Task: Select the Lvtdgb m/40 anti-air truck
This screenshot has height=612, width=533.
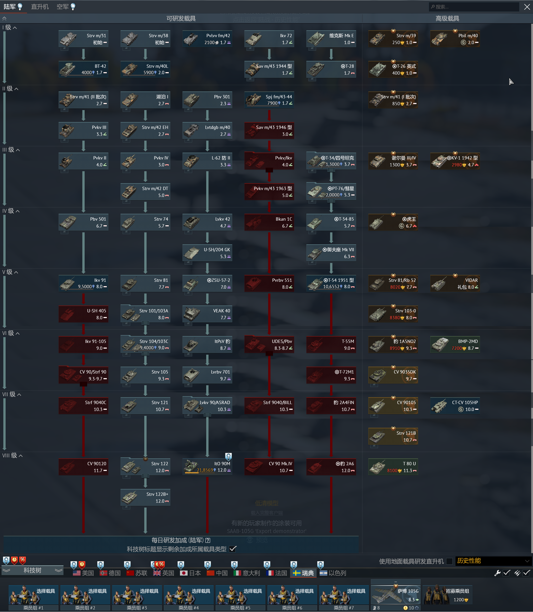Action: [x=207, y=131]
